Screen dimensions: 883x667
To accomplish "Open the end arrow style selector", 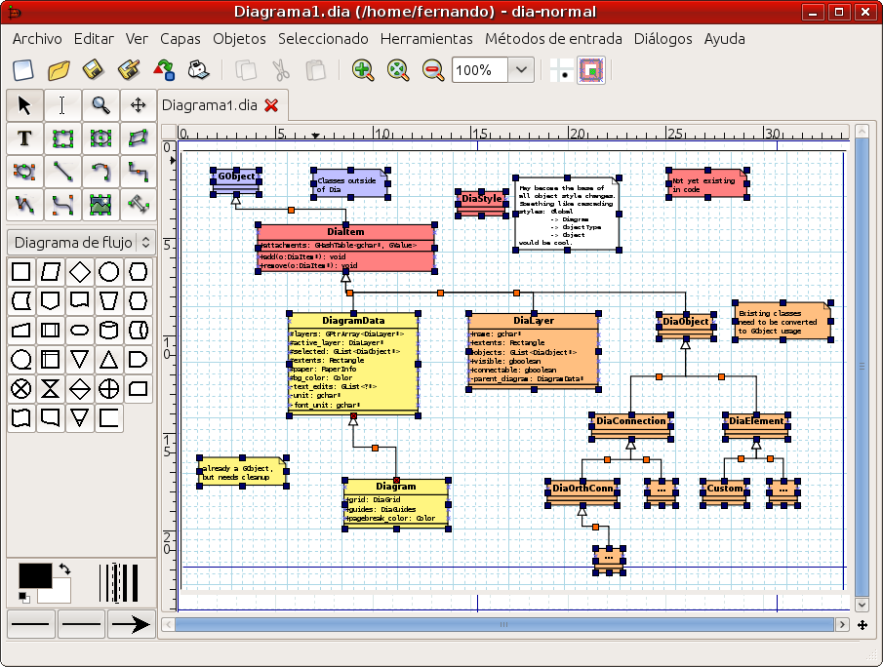I will (x=130, y=623).
